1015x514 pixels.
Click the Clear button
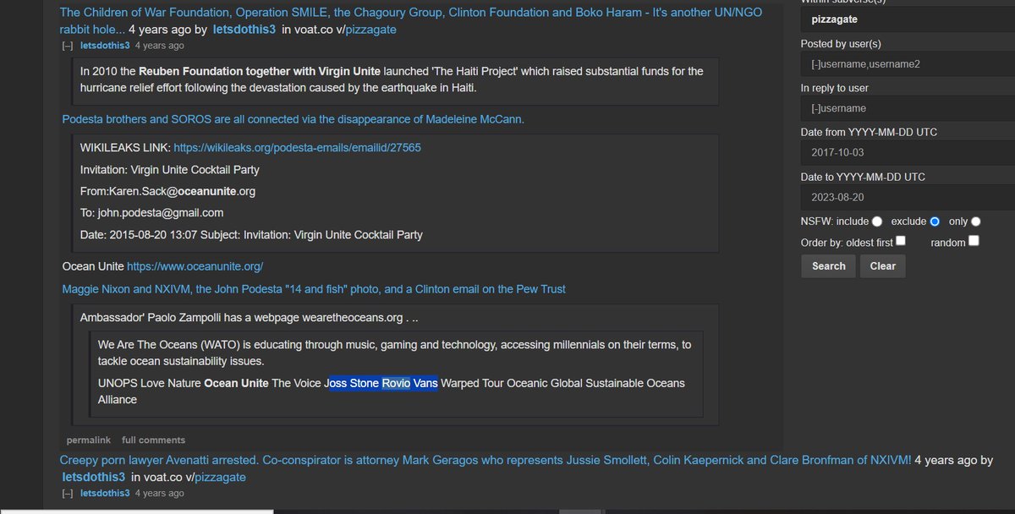883,265
